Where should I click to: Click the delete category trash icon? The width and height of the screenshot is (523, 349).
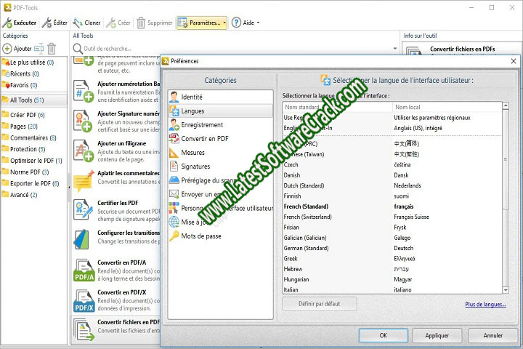52,49
